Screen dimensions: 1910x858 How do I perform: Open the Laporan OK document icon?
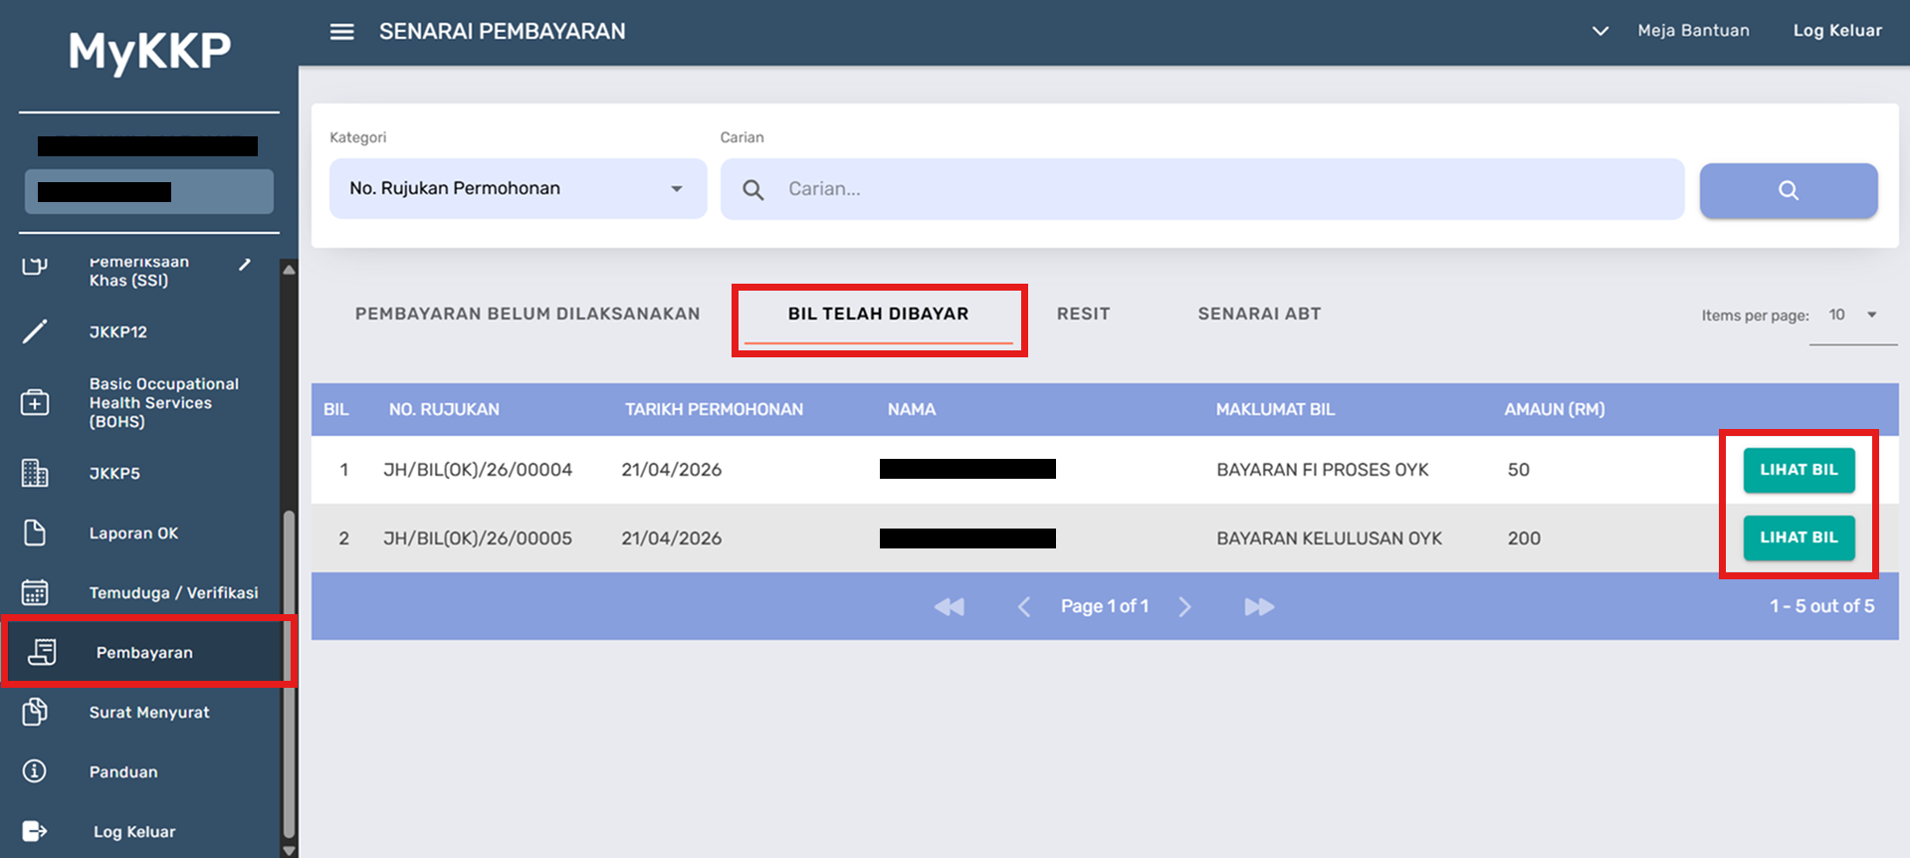35,533
